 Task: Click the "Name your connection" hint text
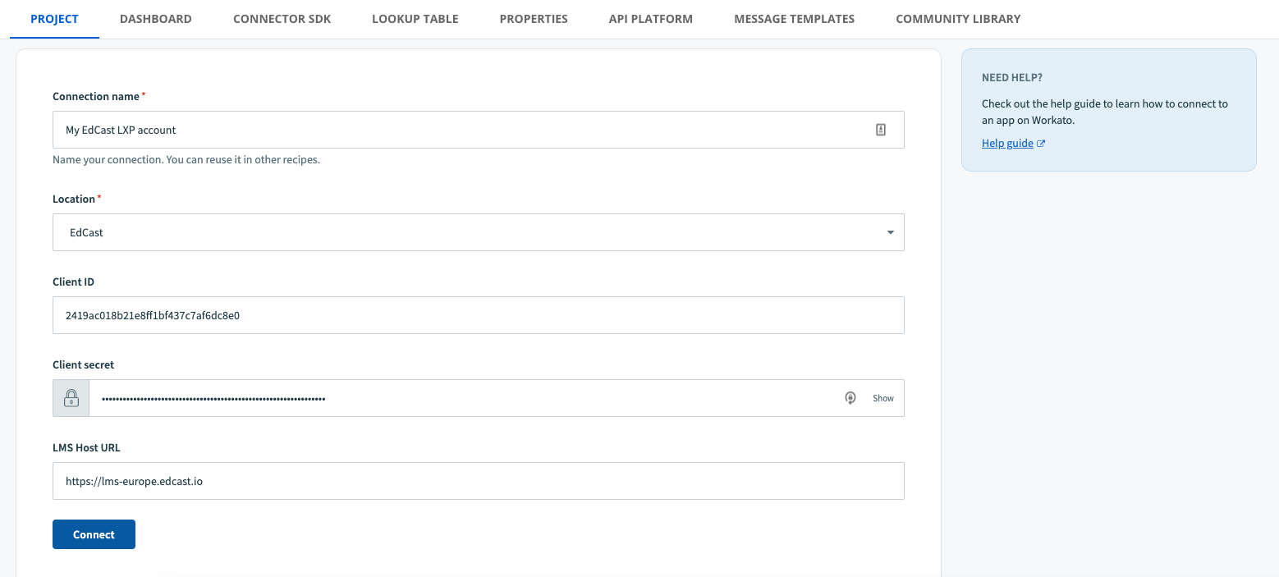coord(186,159)
